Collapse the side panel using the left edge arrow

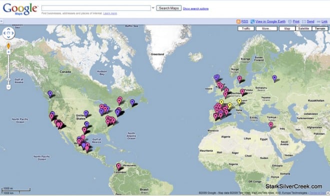pos(1,21)
